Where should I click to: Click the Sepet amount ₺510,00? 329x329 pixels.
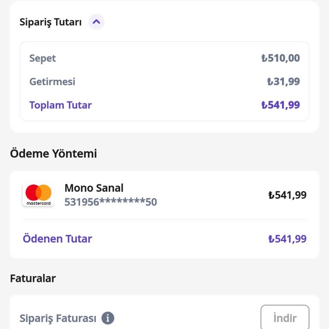pyautogui.click(x=281, y=58)
